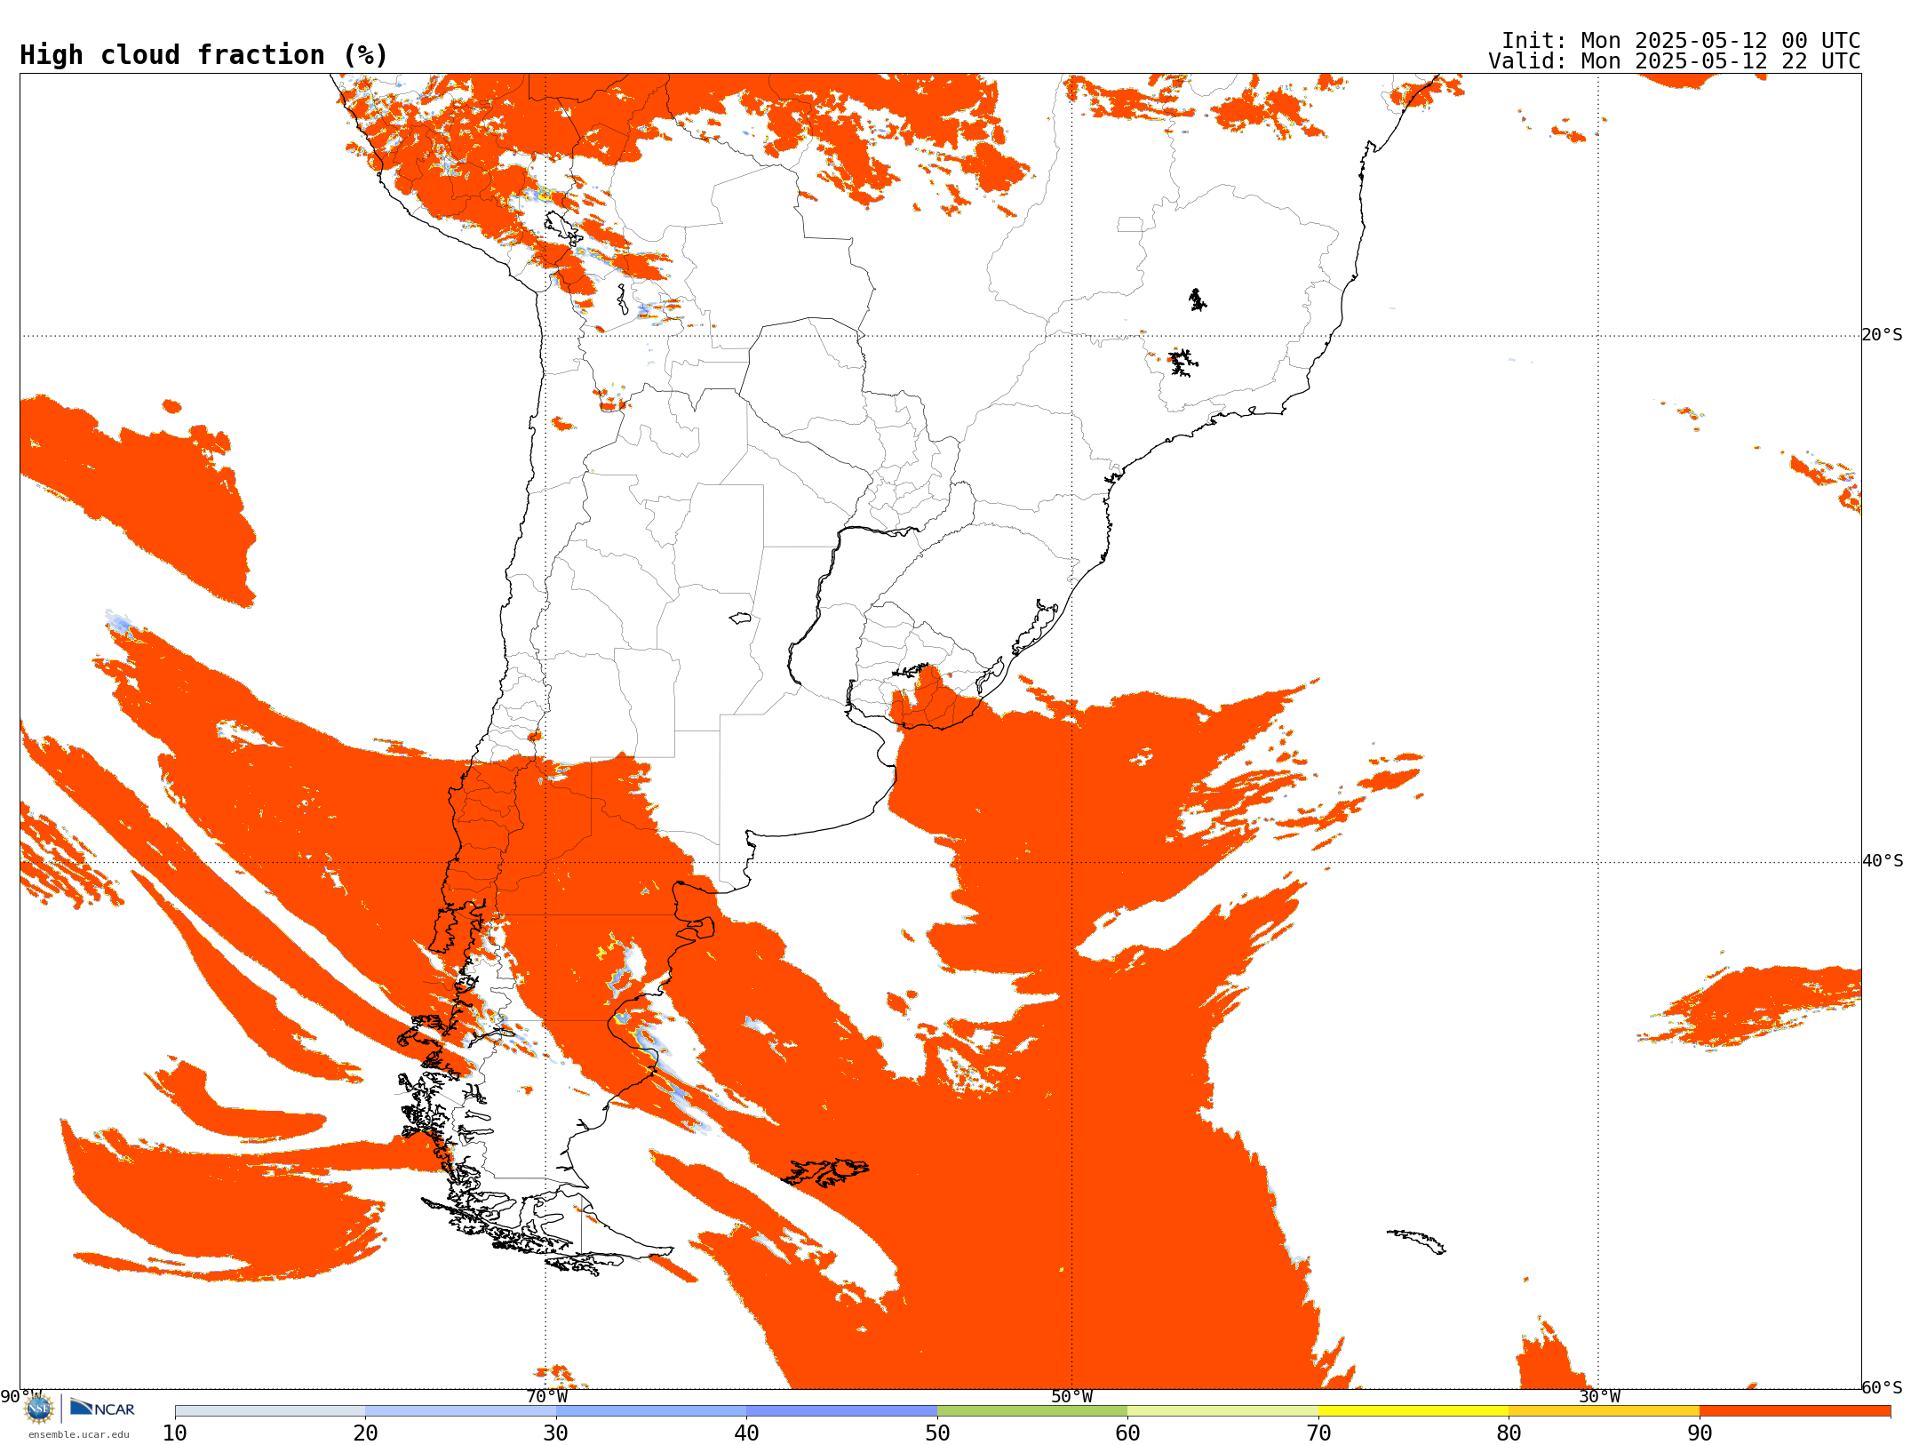Click Lake Titicaca outline on the map
This screenshot has width=1919, height=1445.
(563, 227)
